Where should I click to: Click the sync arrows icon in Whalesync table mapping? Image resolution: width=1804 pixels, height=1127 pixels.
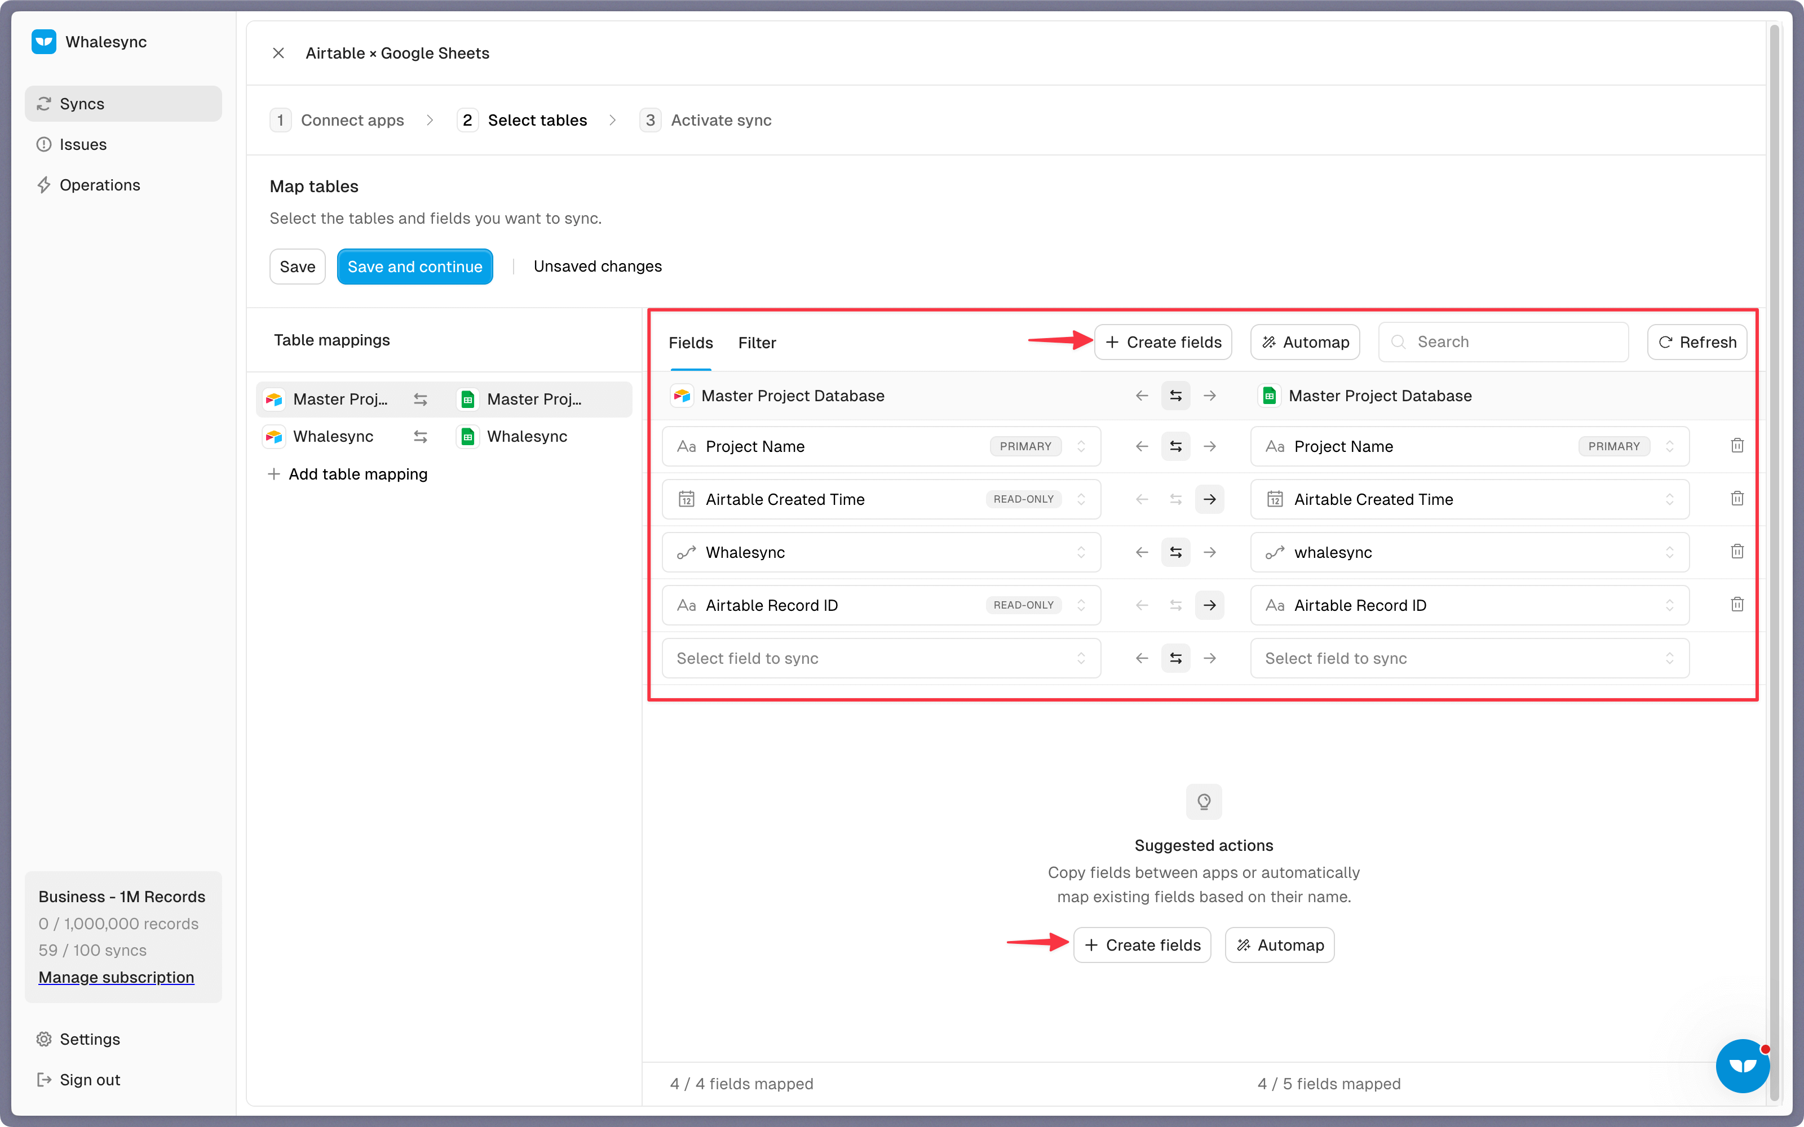tap(421, 437)
